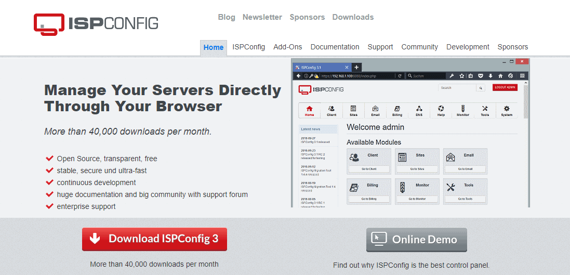This screenshot has height=275, width=570.
Task: Select the Home tab in the main navigation
Action: 214,47
